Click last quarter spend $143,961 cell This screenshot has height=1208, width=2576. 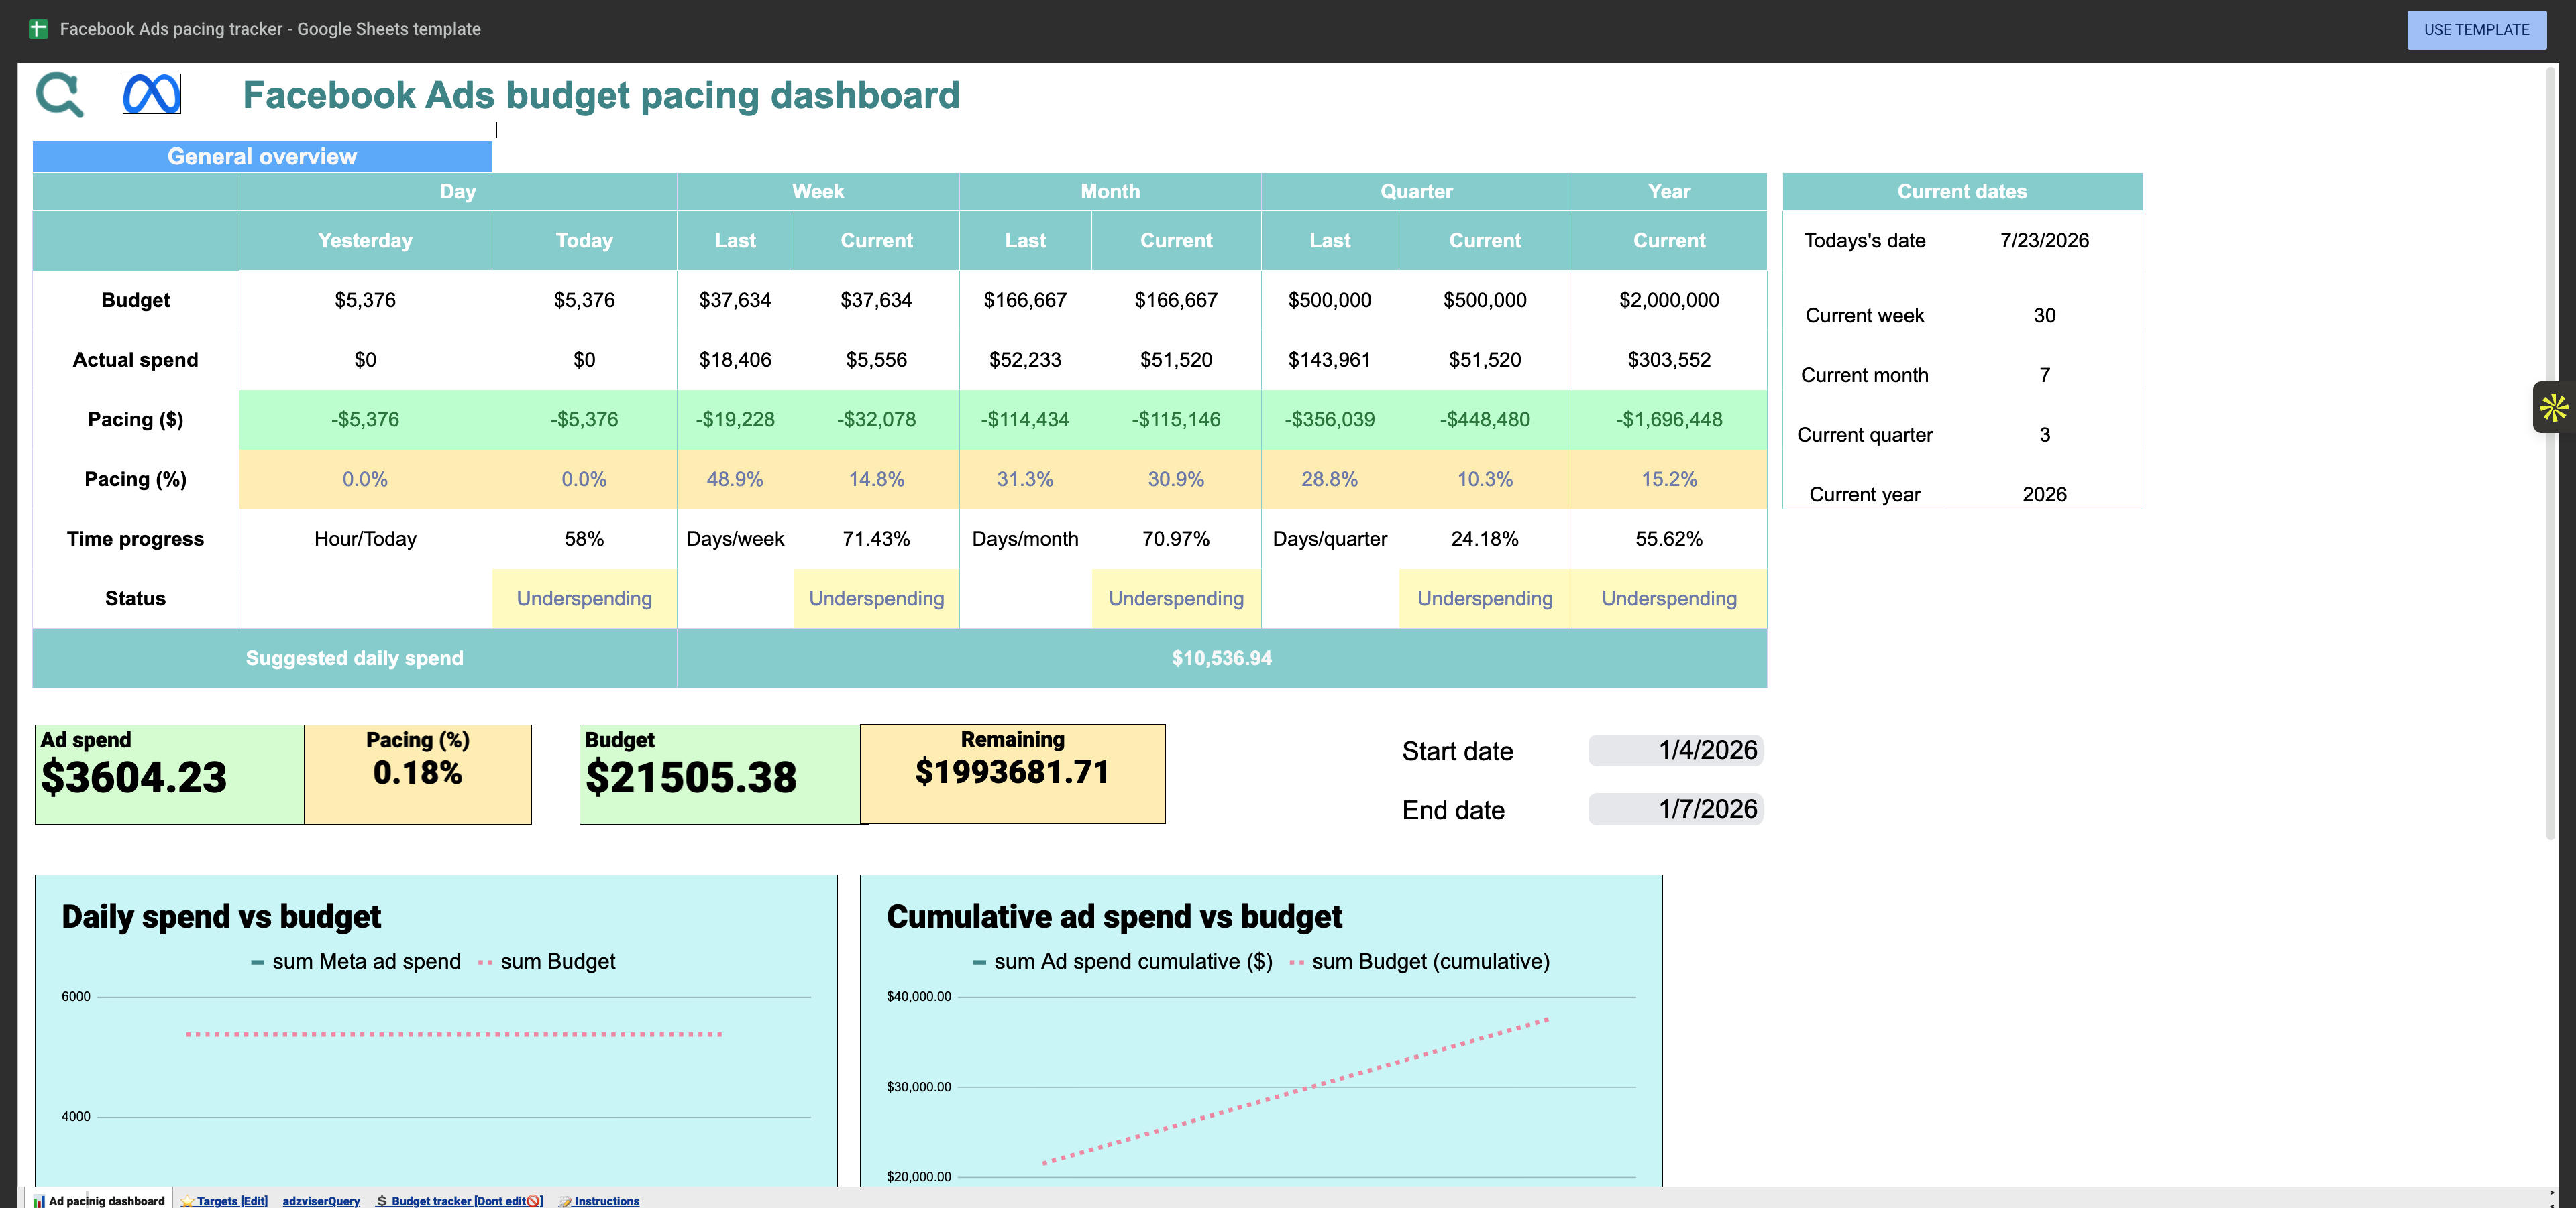point(1329,360)
